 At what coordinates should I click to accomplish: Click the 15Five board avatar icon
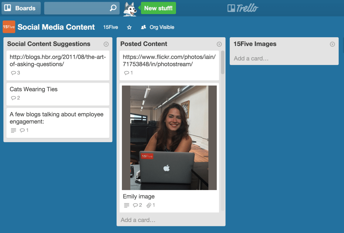pyautogui.click(x=9, y=27)
